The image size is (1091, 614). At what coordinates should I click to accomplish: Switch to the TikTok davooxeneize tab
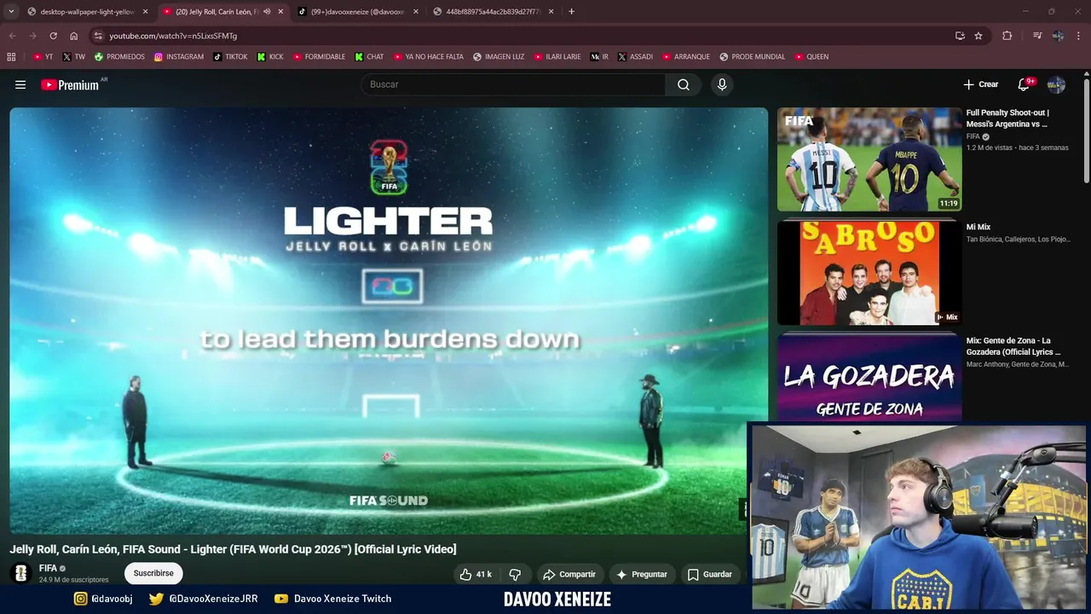(x=358, y=12)
